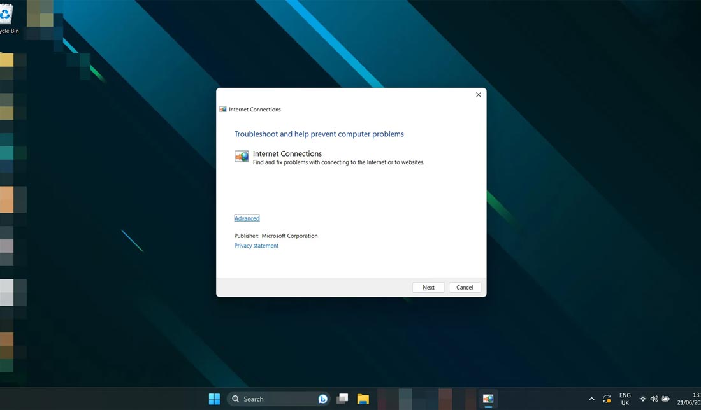Open the Wi-Fi network tray icon
The height and width of the screenshot is (410, 701).
tap(642, 399)
